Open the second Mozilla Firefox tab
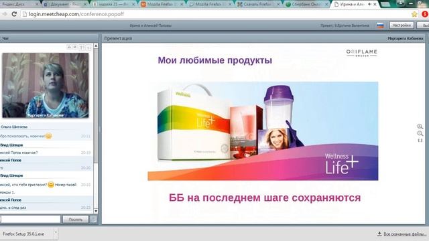Viewport: 429px width, 241px height. pos(210,5)
